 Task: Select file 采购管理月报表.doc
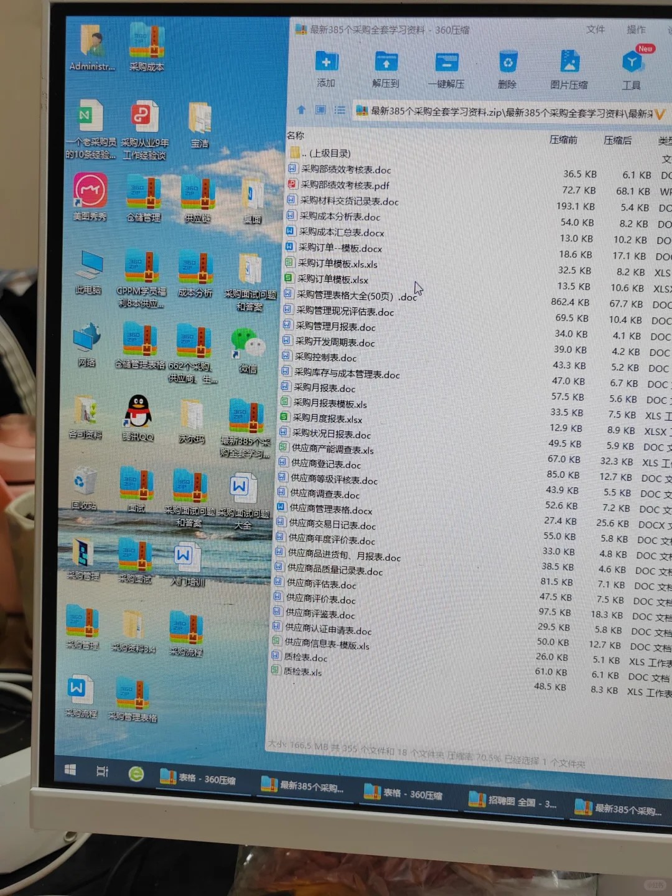click(x=329, y=327)
